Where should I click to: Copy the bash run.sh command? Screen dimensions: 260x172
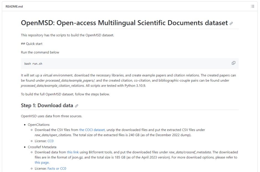[233, 63]
